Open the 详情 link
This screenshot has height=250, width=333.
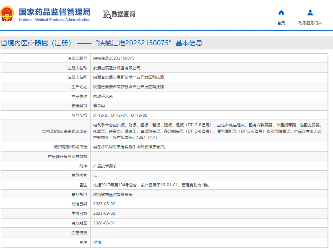point(97,242)
